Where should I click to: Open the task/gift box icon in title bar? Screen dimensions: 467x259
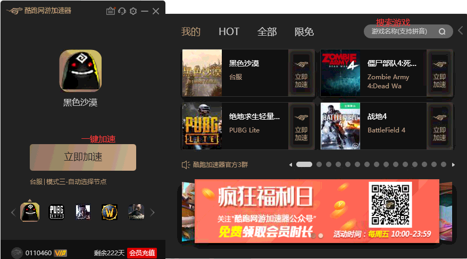pos(111,11)
